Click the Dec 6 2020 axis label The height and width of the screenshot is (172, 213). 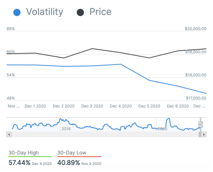[x=178, y=106]
